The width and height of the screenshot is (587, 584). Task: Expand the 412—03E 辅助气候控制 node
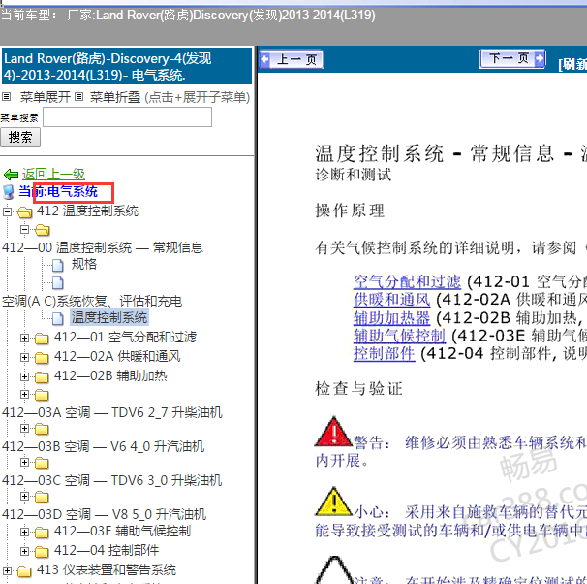[x=25, y=532]
